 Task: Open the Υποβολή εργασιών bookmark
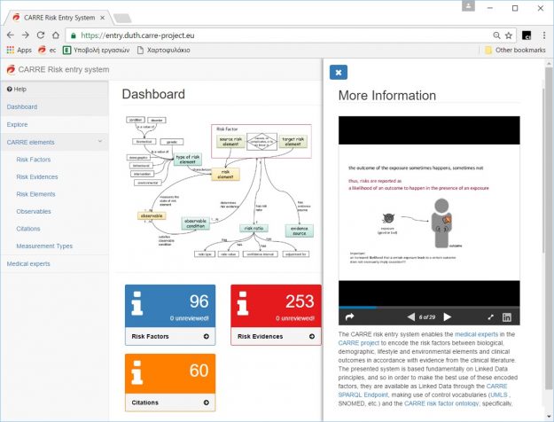pos(96,51)
